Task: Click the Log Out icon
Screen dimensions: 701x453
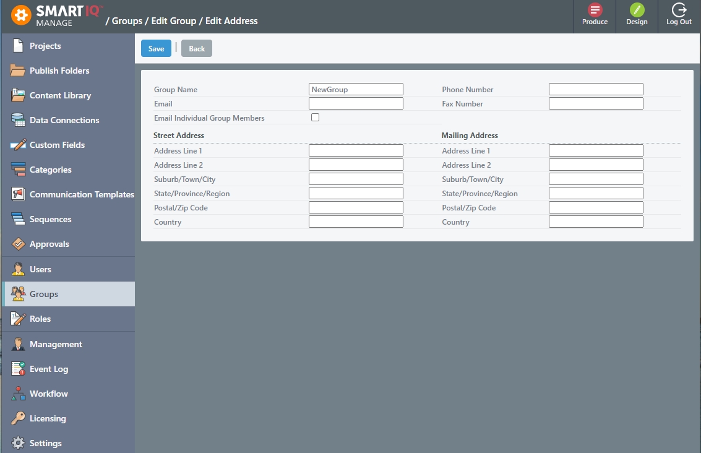Action: click(x=679, y=10)
